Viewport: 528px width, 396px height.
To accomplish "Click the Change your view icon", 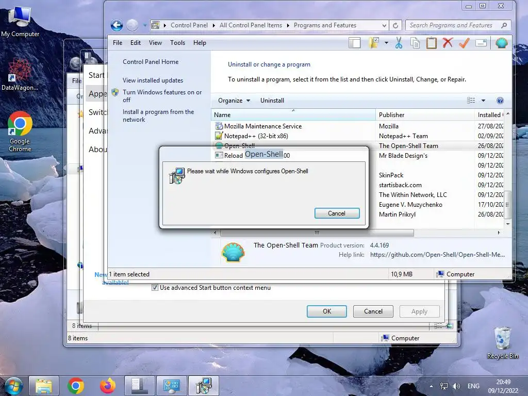I will tap(471, 101).
